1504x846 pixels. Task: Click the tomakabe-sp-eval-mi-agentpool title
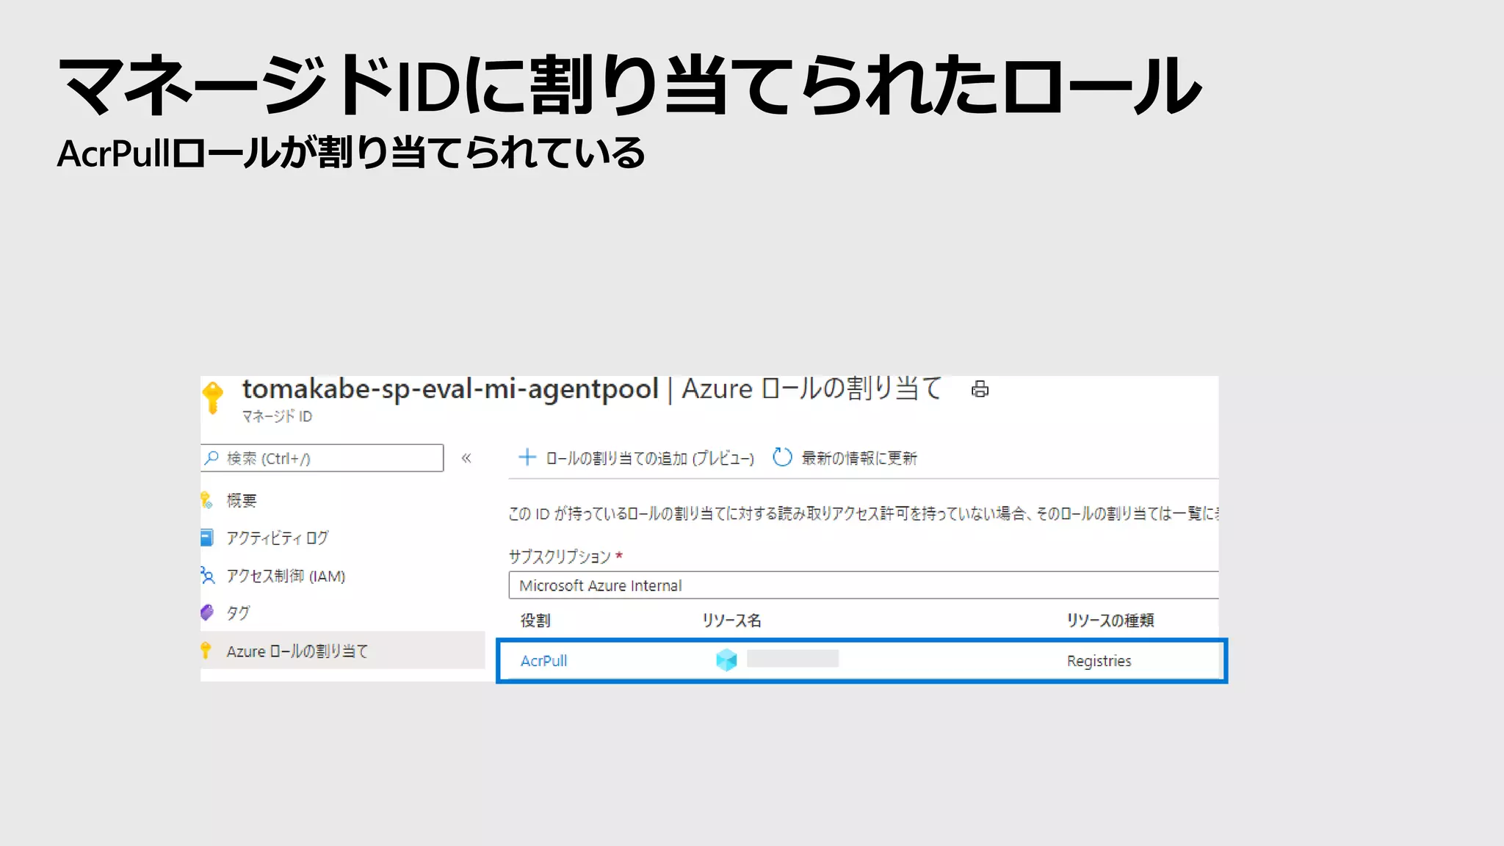pyautogui.click(x=450, y=389)
